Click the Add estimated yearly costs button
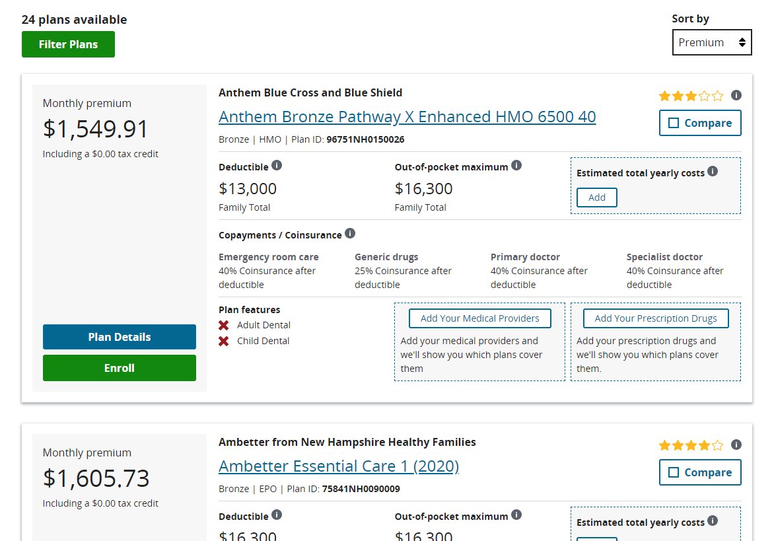This screenshot has width=774, height=541. 597,198
